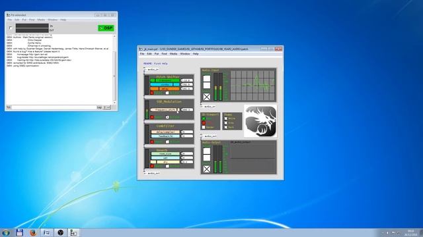Click the number box beside Frequency_shift
The image size is (423, 237).
coord(187,110)
